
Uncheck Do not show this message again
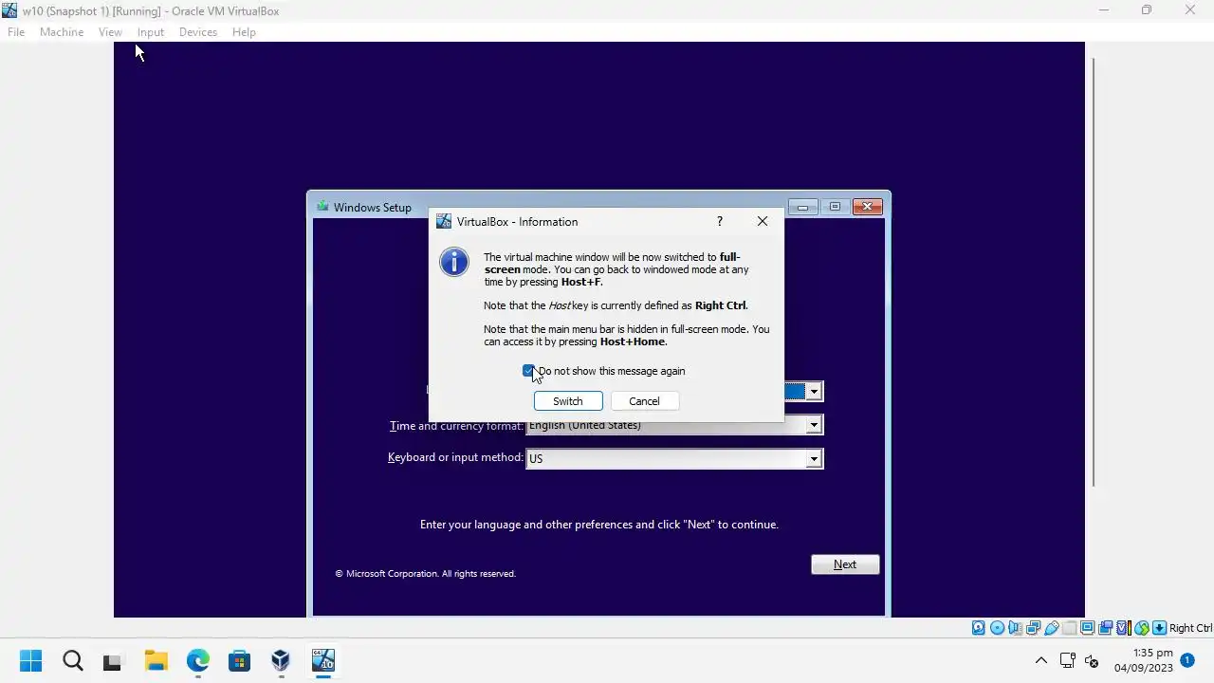click(528, 371)
